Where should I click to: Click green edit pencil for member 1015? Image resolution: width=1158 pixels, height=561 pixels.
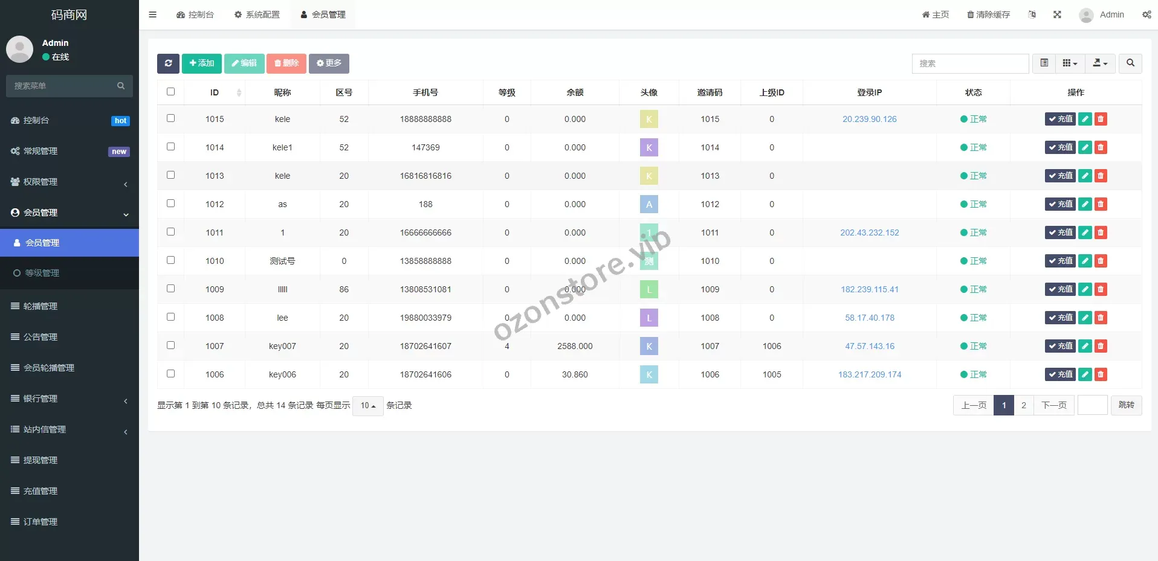pos(1085,119)
